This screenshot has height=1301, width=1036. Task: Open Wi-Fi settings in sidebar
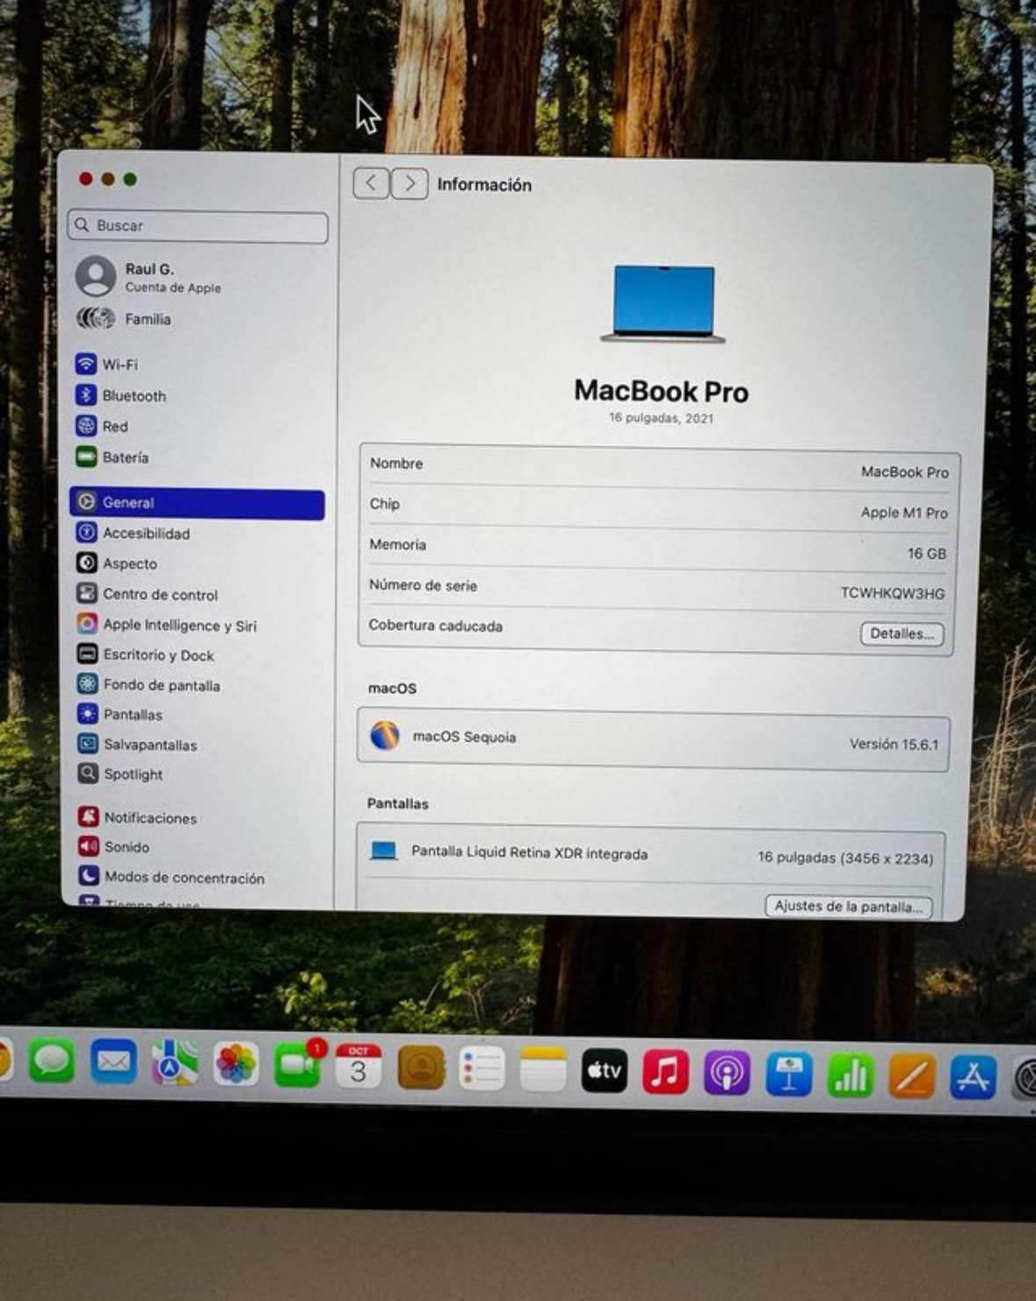click(x=120, y=365)
